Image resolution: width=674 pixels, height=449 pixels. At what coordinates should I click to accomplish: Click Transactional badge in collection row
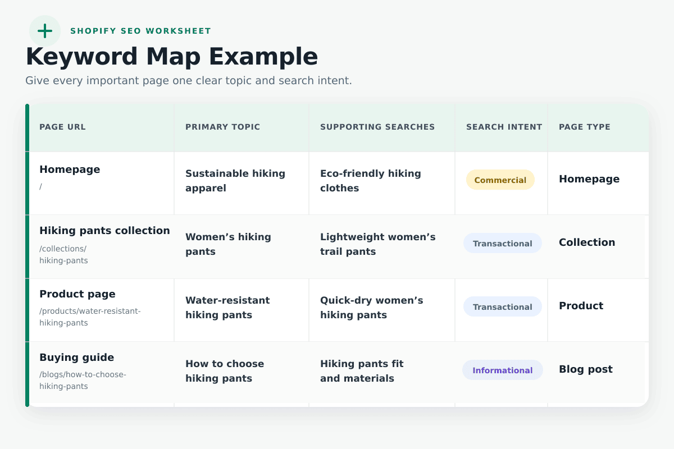[x=503, y=244]
